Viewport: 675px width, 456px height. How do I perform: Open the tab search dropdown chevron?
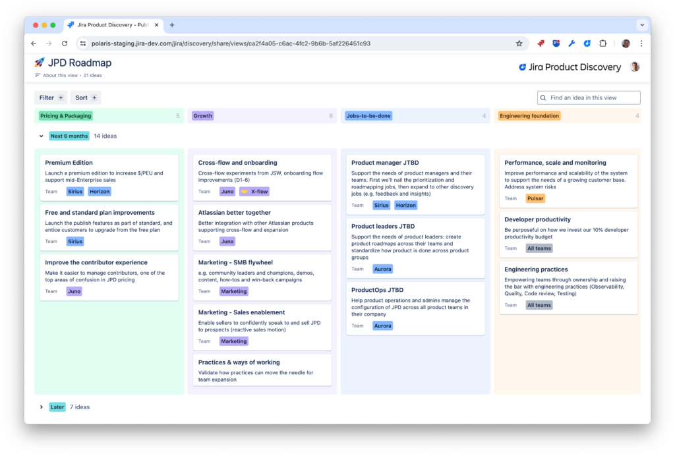coord(642,25)
